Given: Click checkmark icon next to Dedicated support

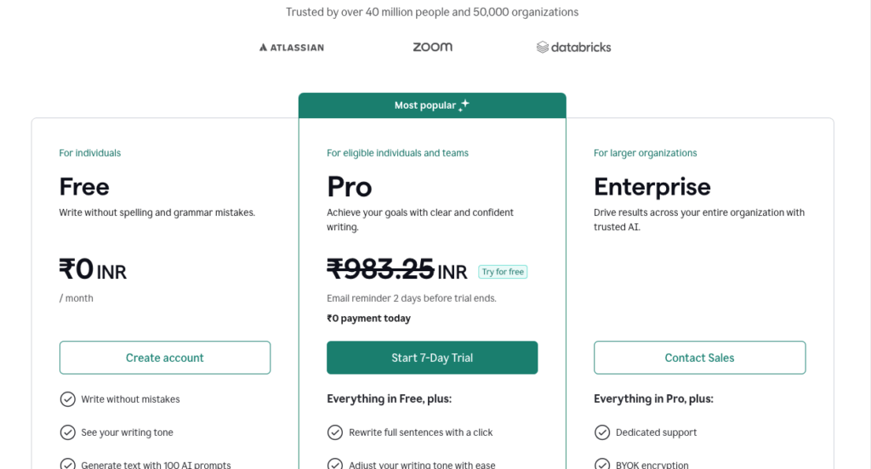Looking at the screenshot, I should point(602,432).
